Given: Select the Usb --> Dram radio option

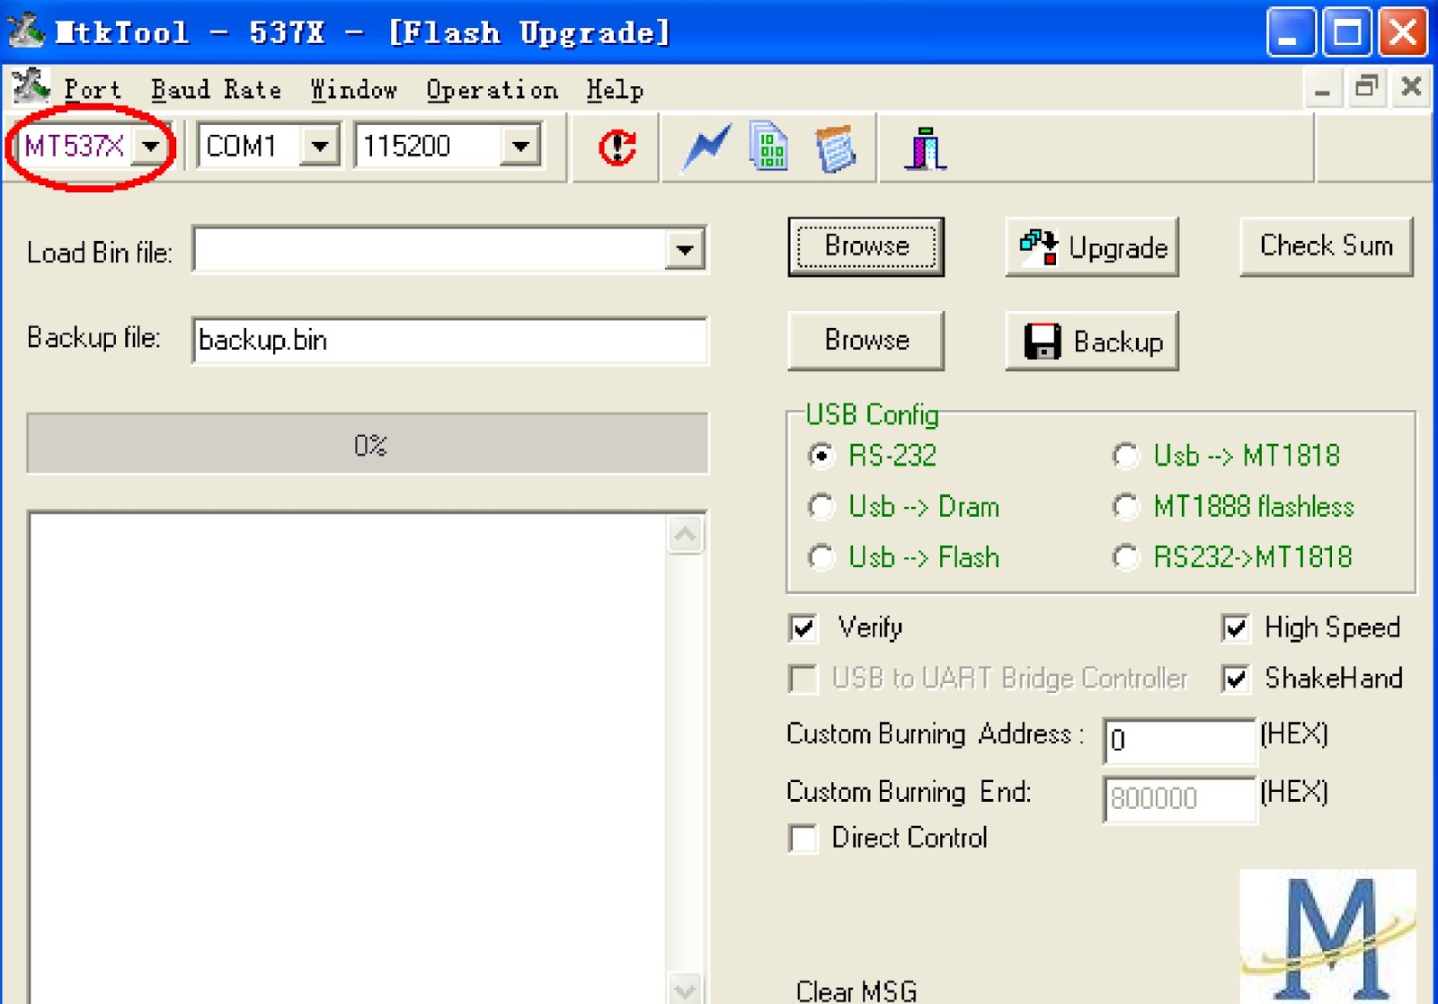Looking at the screenshot, I should (x=821, y=507).
